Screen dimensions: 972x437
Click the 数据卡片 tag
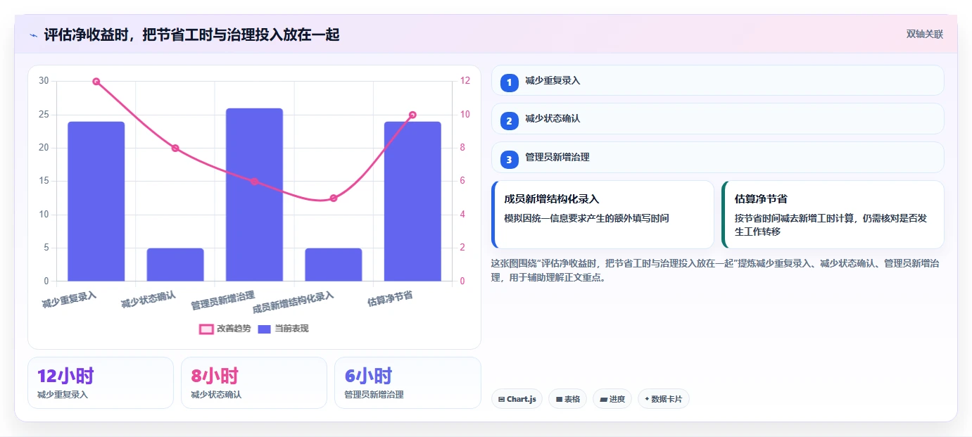663,399
